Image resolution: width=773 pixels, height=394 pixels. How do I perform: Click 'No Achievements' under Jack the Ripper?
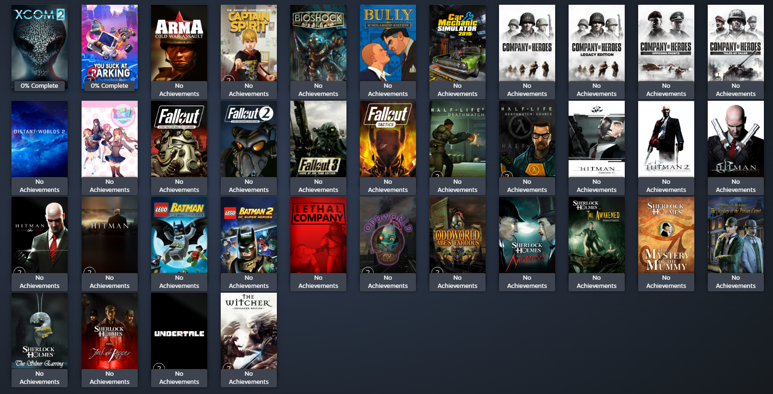tap(109, 378)
